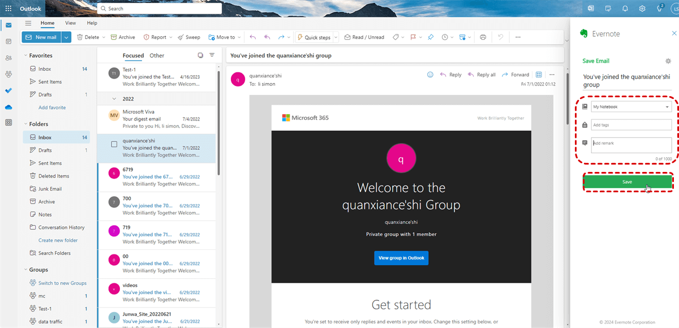Click the Search box
The image size is (679, 328).
[160, 8]
